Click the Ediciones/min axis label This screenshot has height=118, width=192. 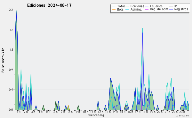(x=3, y=60)
